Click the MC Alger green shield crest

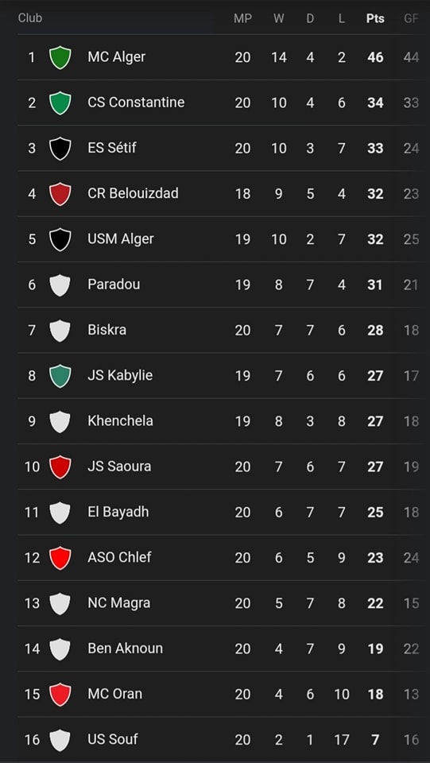pyautogui.click(x=60, y=57)
